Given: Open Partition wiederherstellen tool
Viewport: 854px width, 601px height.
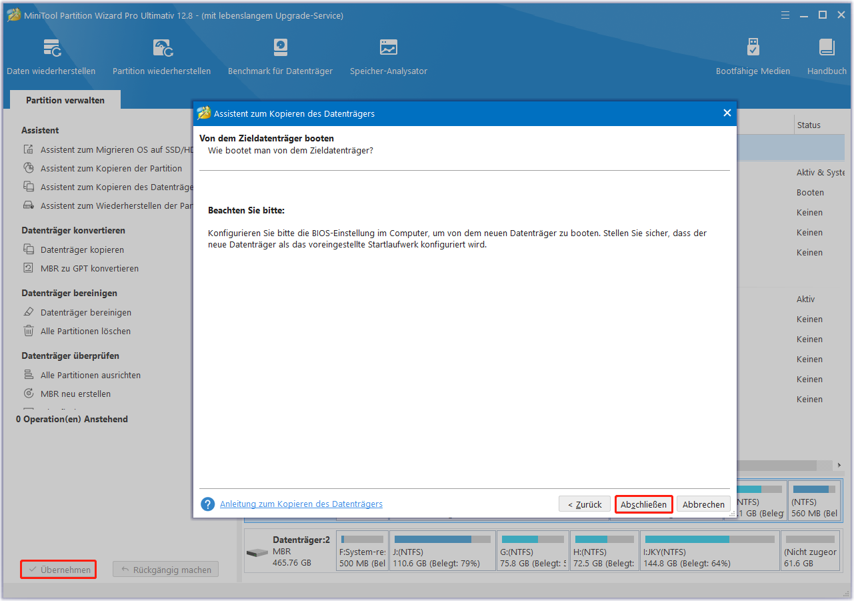Looking at the screenshot, I should click(x=162, y=56).
